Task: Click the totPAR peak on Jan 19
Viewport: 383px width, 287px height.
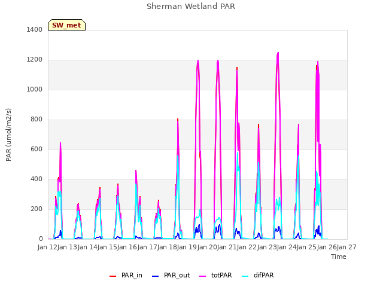Action: 198,60
